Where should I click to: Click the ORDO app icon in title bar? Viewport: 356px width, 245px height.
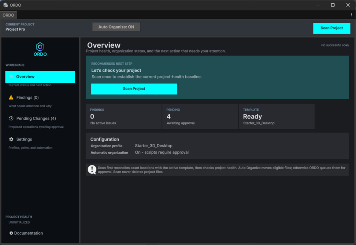(x=6, y=5)
